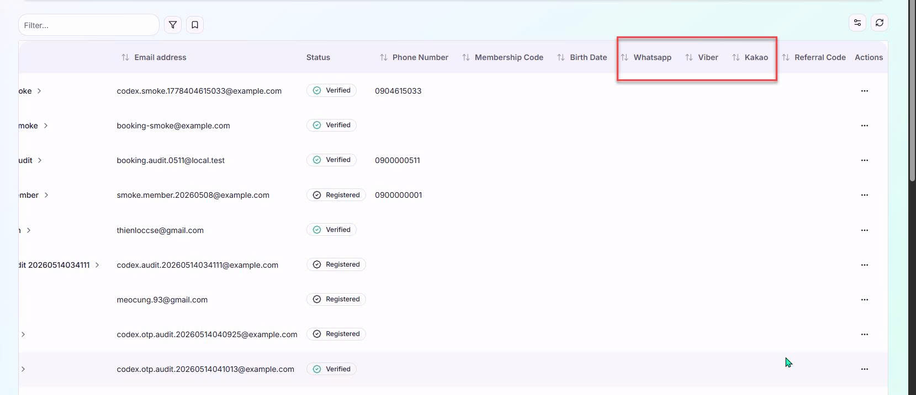Expand the chevron in thienloccse@gmail.com row
The width and height of the screenshot is (916, 395).
coord(29,230)
